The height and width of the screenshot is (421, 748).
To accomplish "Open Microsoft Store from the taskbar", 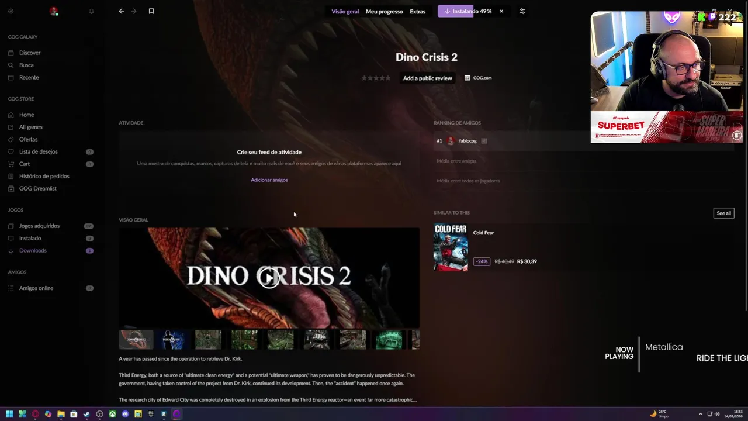I will click(x=74, y=414).
